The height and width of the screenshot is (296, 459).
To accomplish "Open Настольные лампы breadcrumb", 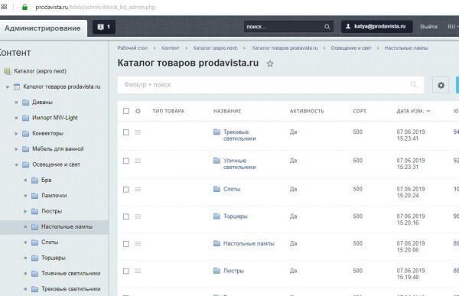I will click(x=406, y=48).
